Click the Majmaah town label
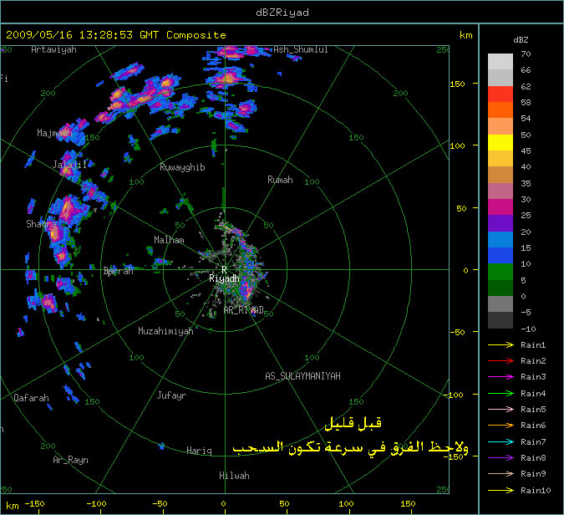564x515 pixels. point(54,133)
